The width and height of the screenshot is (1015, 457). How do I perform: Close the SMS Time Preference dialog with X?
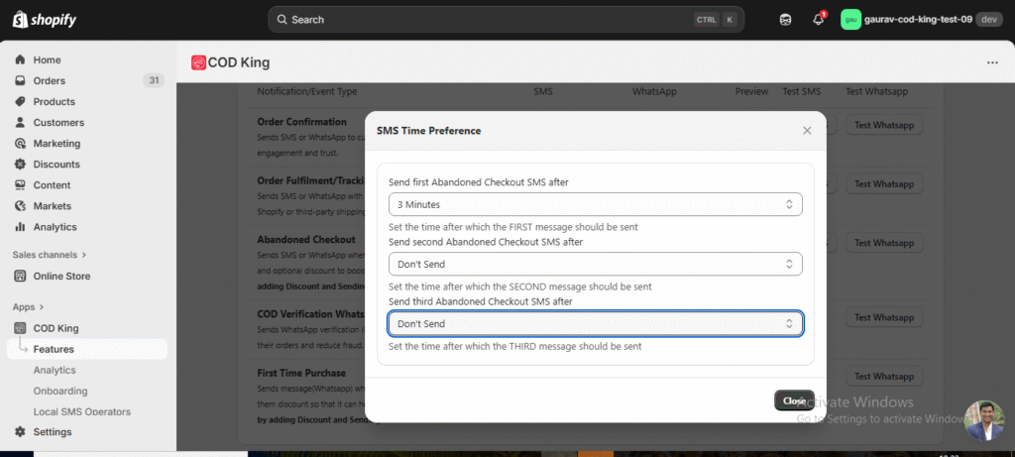tap(807, 130)
